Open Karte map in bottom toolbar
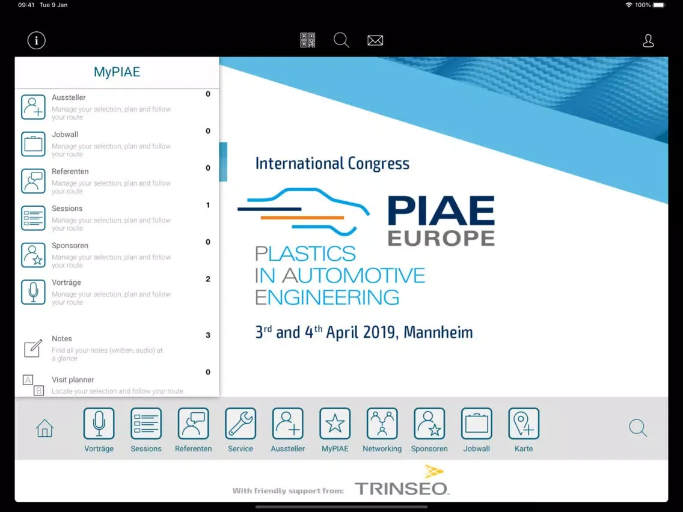 click(x=524, y=430)
